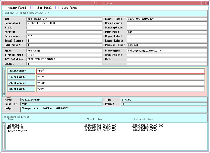The width and height of the screenshot is (210, 153).
Task: Select the P1a_s_center parameter label
Action: (x=21, y=71)
